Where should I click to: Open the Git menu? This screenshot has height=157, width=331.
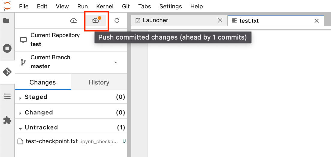coord(126,6)
